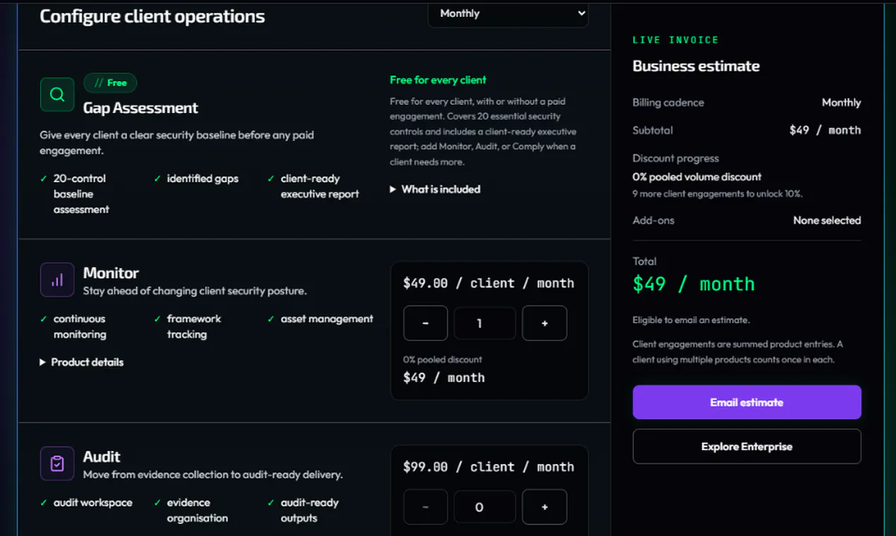Increase Monitor client count with plus
This screenshot has height=536, width=896.
tap(545, 323)
